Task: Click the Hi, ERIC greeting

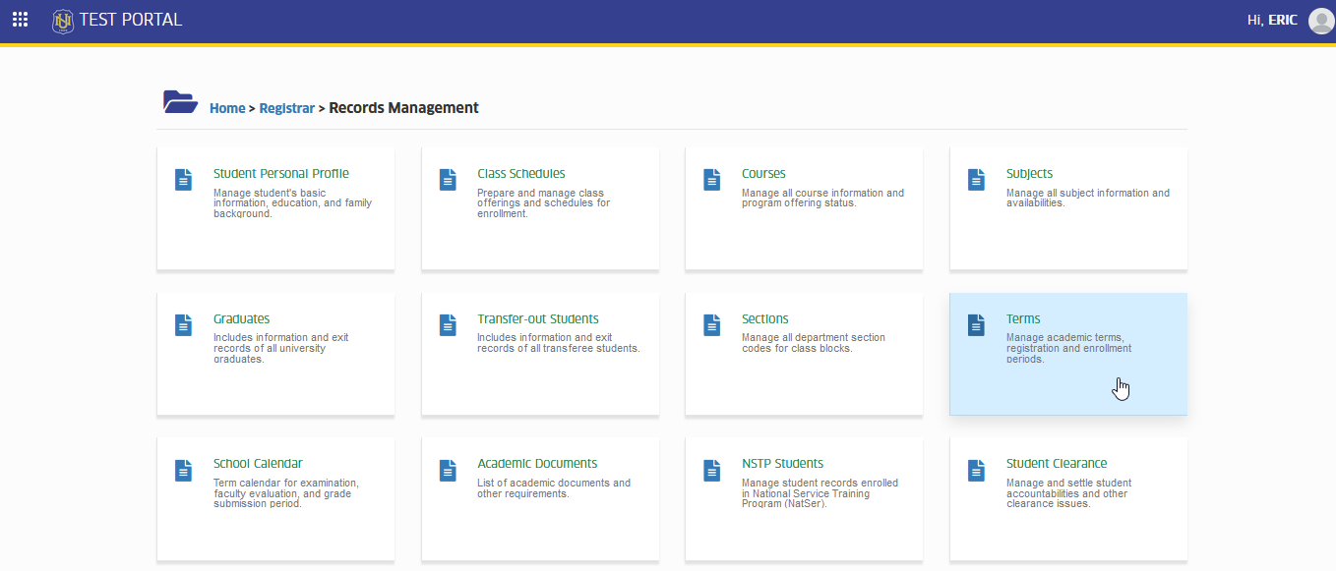Action: tap(1272, 20)
